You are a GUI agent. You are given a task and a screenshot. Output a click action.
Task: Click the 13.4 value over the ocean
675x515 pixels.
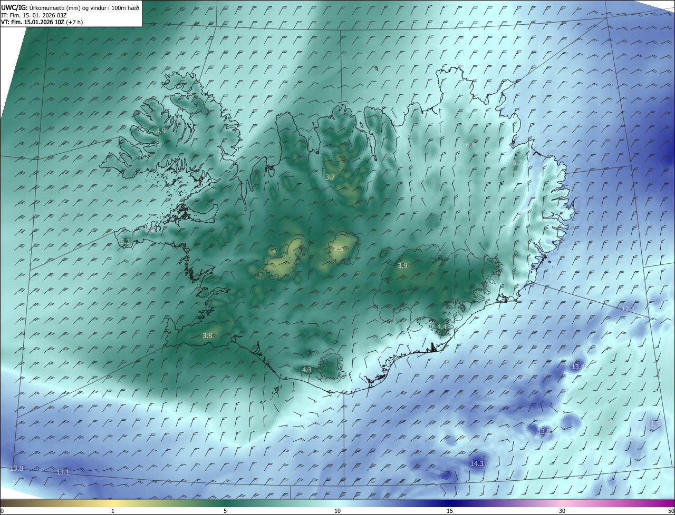click(578, 367)
